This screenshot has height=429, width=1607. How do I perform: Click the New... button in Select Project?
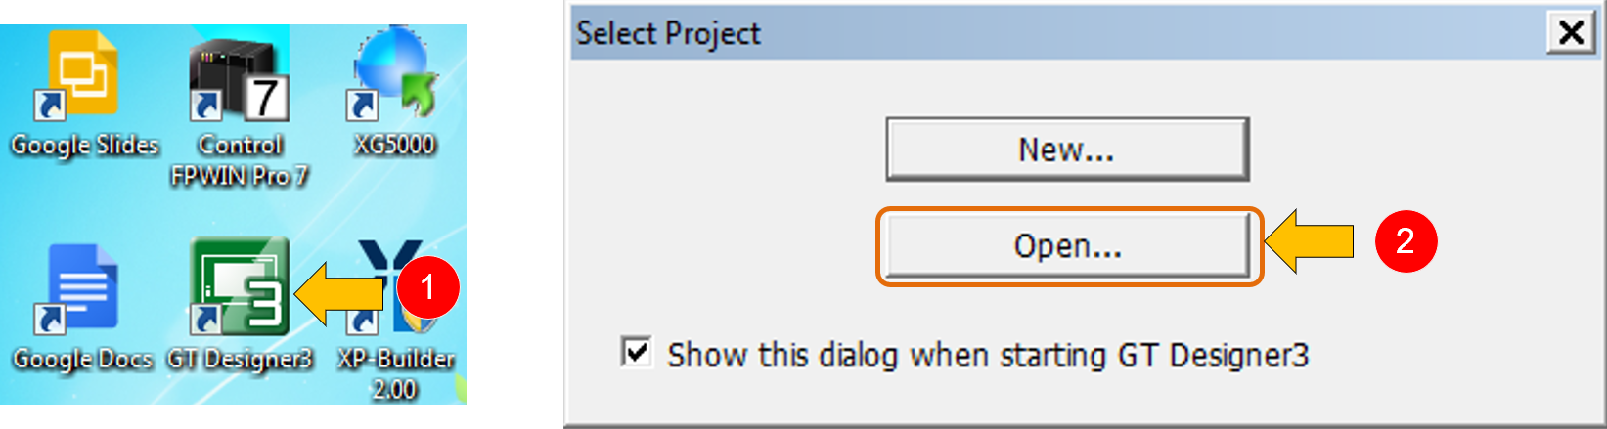pos(1067,150)
